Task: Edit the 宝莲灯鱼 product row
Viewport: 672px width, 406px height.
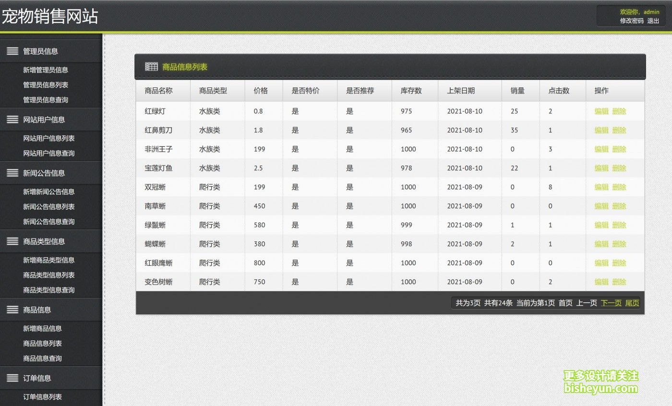Action: pos(601,168)
